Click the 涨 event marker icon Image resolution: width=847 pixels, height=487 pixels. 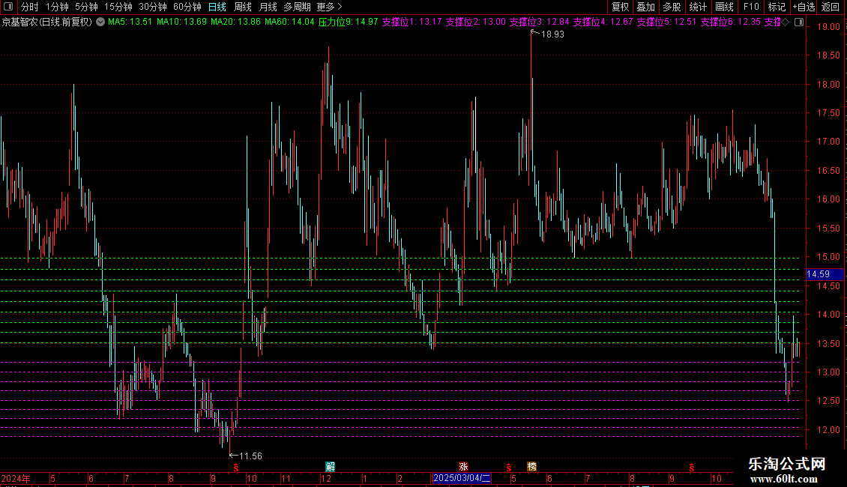[x=463, y=467]
